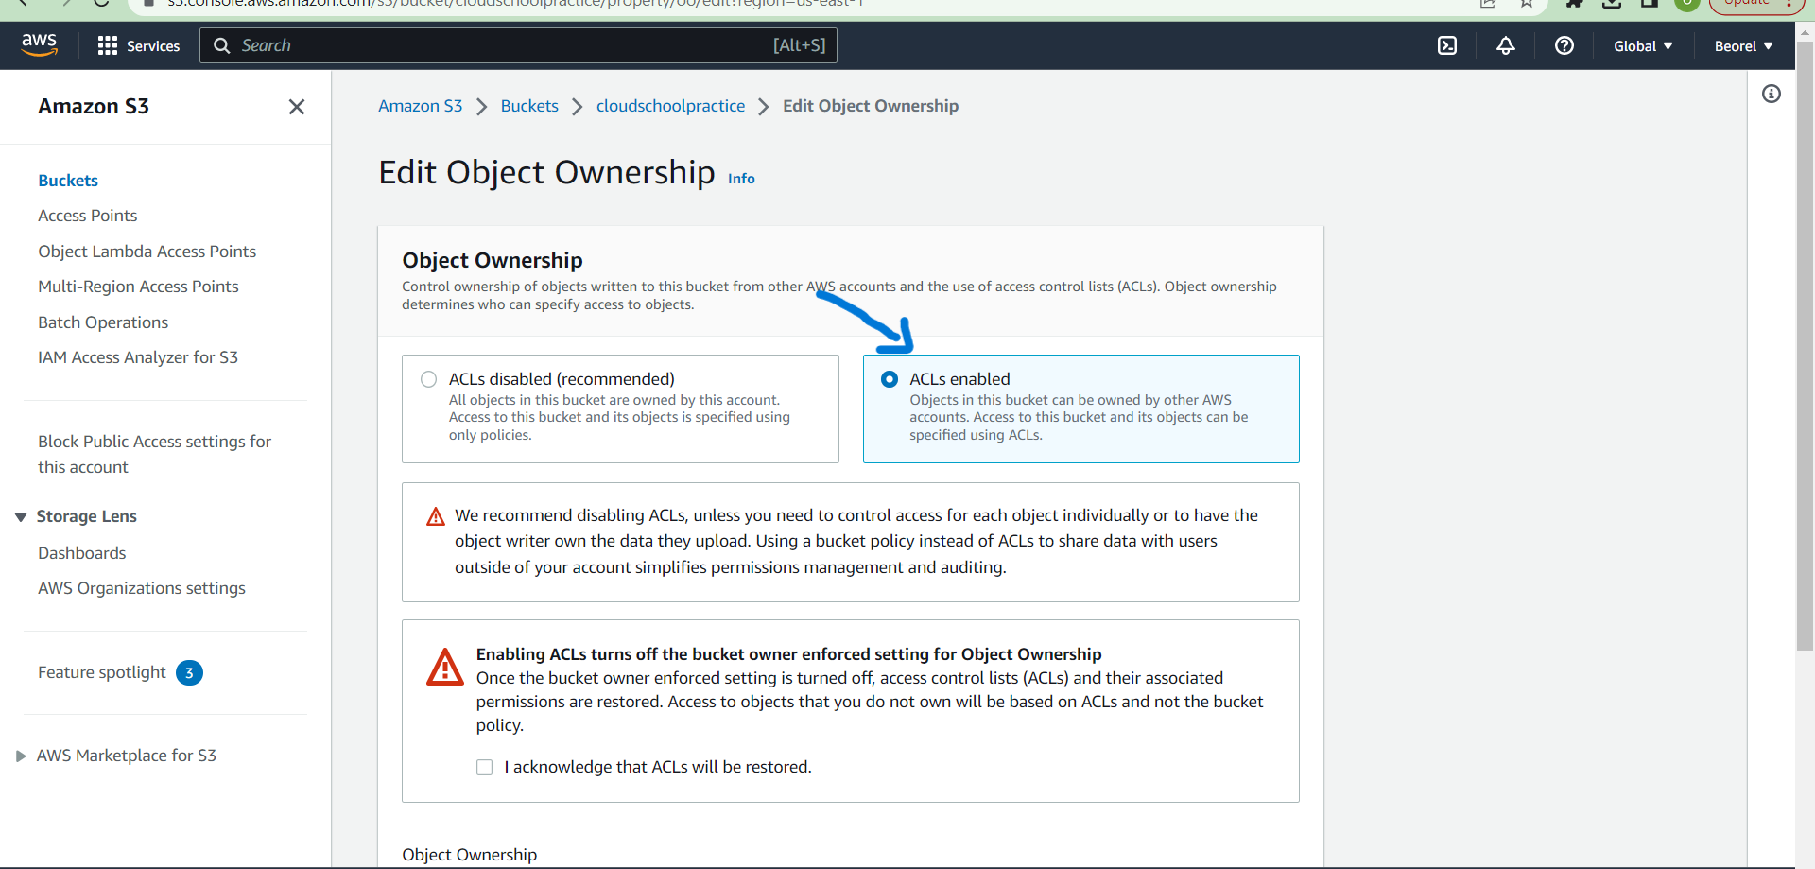Open the info panel circle icon
The width and height of the screenshot is (1815, 869).
1771,94
